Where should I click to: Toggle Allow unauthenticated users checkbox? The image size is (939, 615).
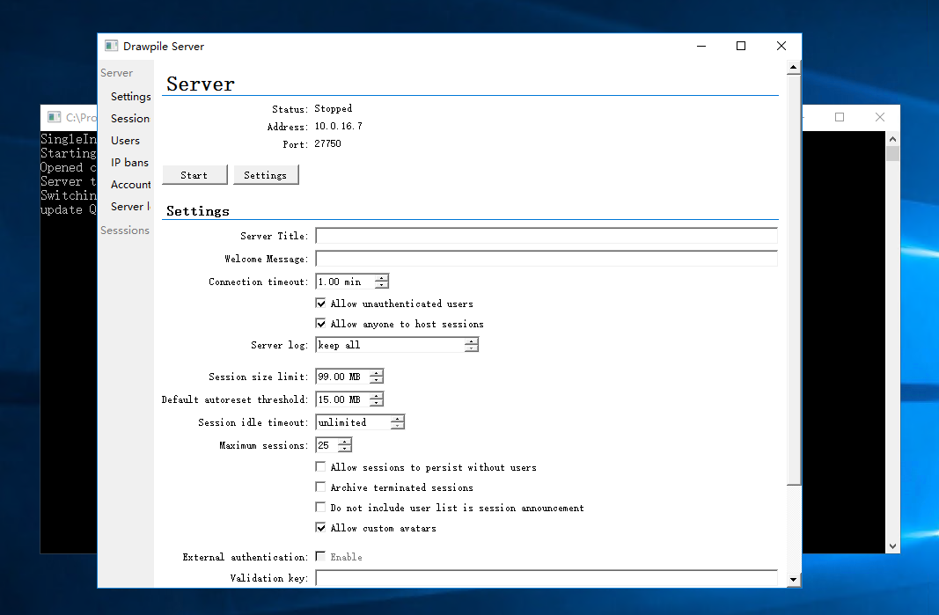pos(321,304)
